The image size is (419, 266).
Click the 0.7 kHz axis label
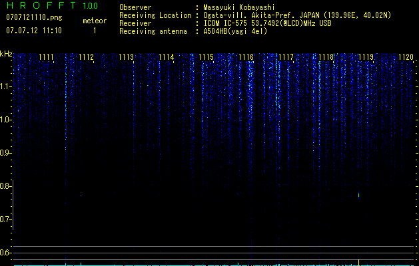(x=5, y=219)
